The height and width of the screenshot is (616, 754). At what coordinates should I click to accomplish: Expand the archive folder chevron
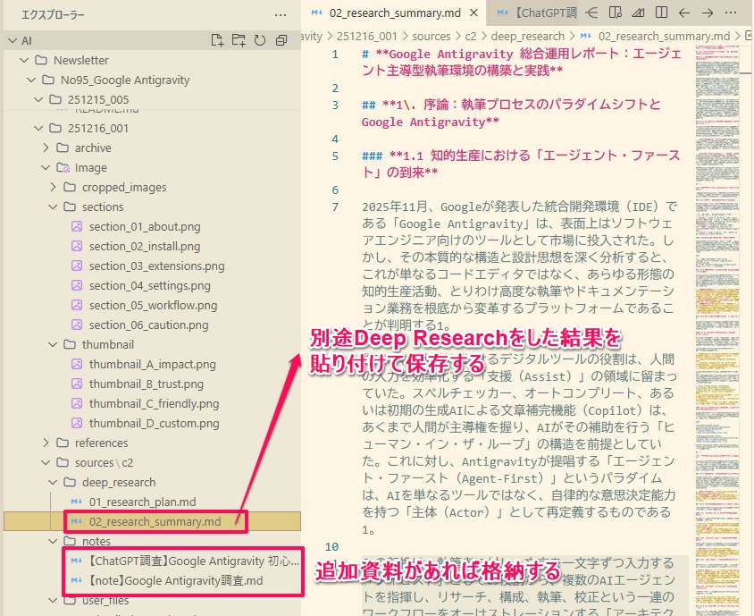pyautogui.click(x=46, y=148)
